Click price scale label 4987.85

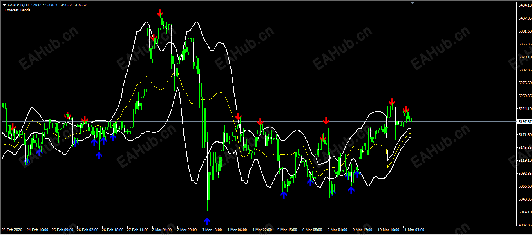tap(525, 225)
